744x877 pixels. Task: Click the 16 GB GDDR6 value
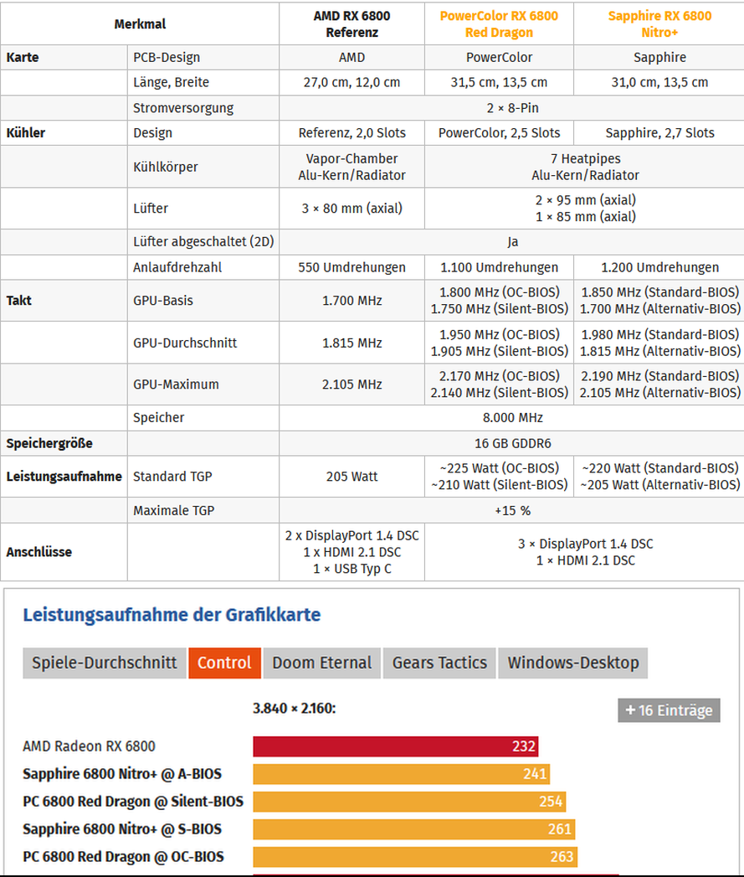pyautogui.click(x=512, y=444)
